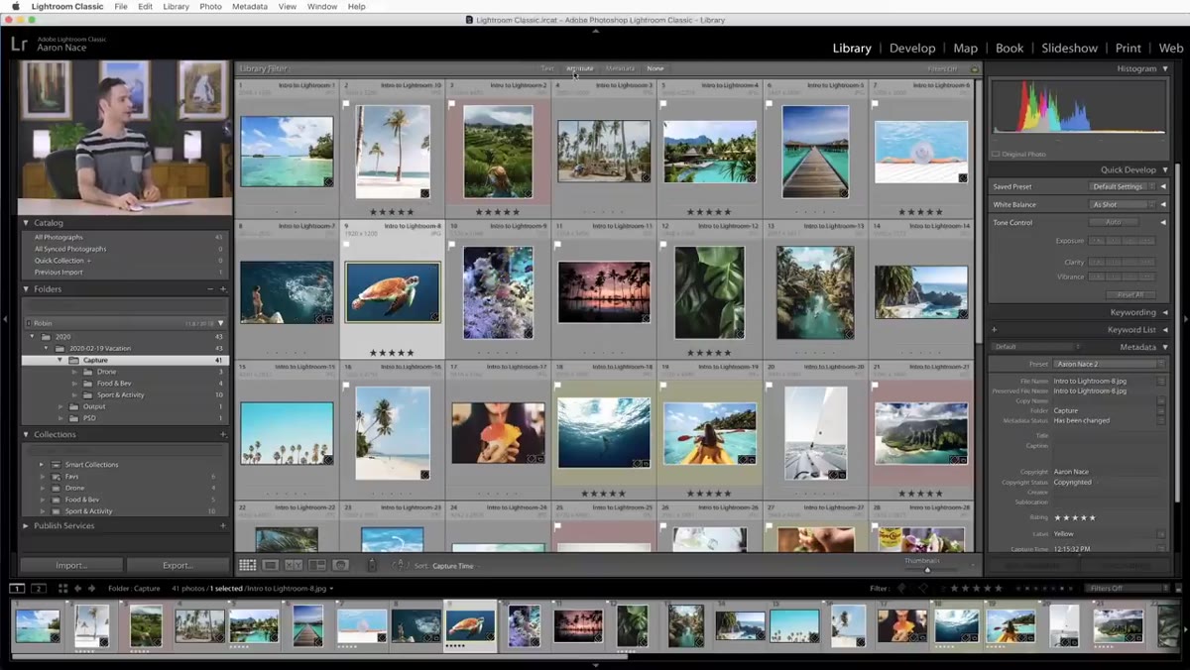Open Filters Off dropdown in filmstrip
This screenshot has width=1190, height=670.
(1125, 589)
